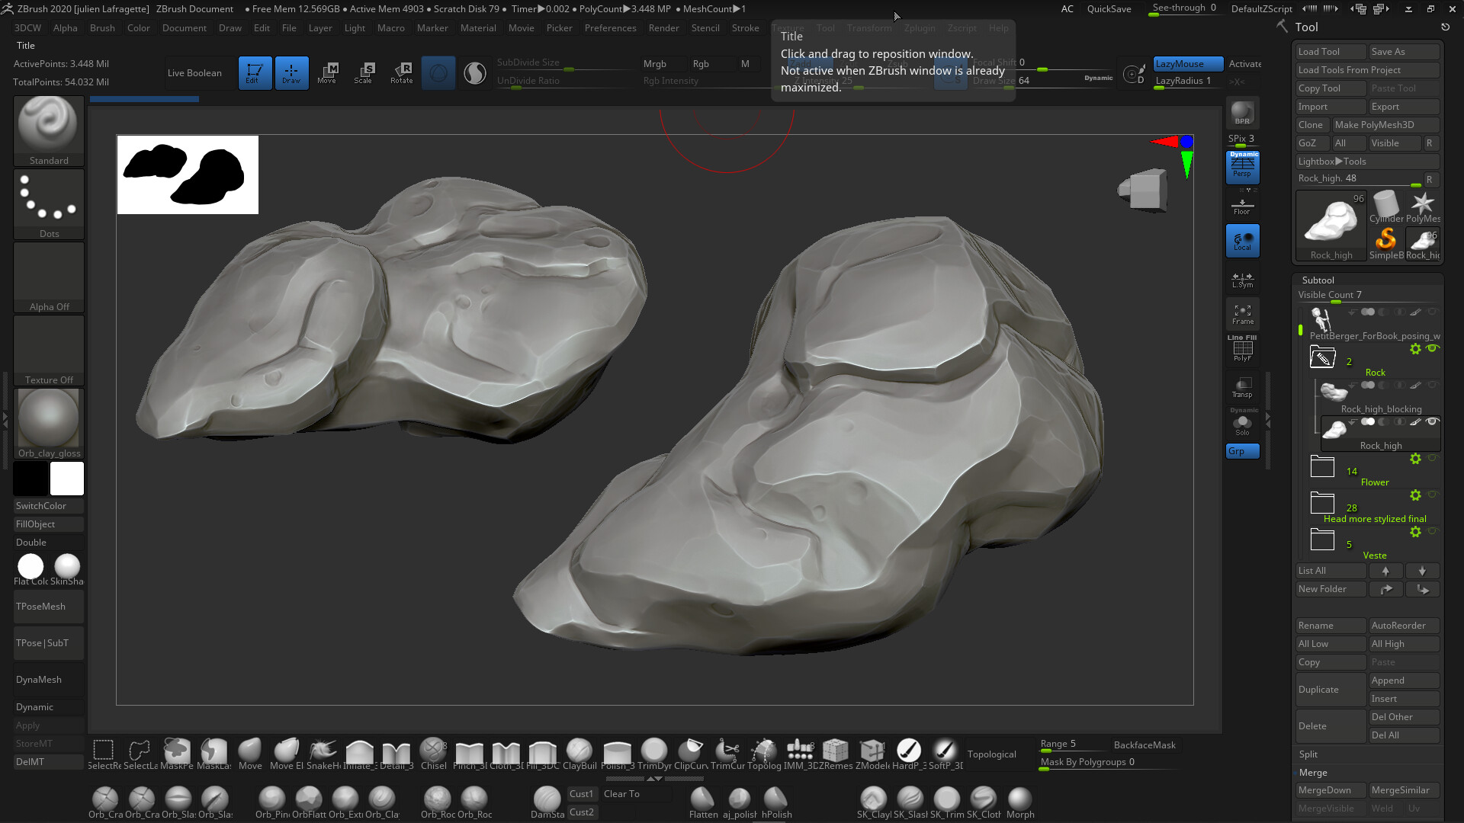Open Lightbox Tools browser
The width and height of the screenshot is (1464, 823).
pos(1367,162)
